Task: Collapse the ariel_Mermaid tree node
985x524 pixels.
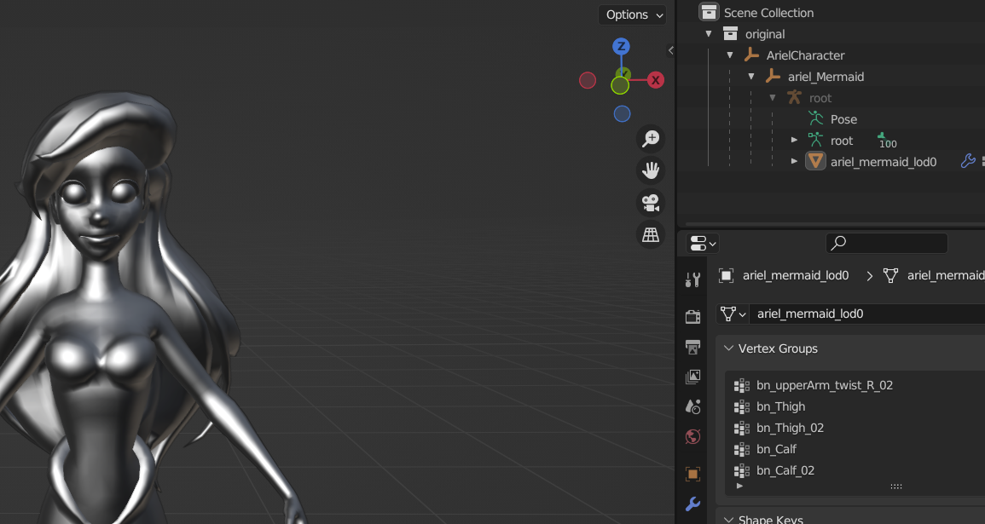Action: coord(751,77)
